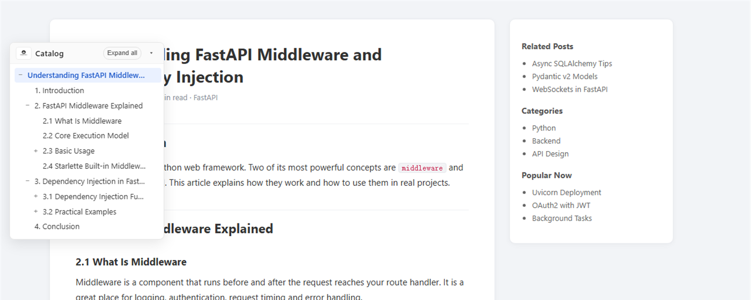The image size is (751, 300).
Task: Open 2.2 Core Execution Model entry
Action: click(86, 136)
